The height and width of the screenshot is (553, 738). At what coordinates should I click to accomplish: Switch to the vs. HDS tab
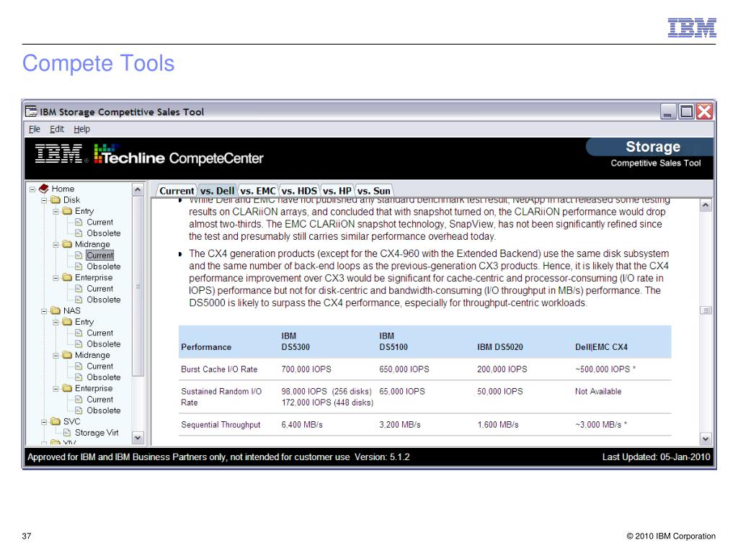299,190
